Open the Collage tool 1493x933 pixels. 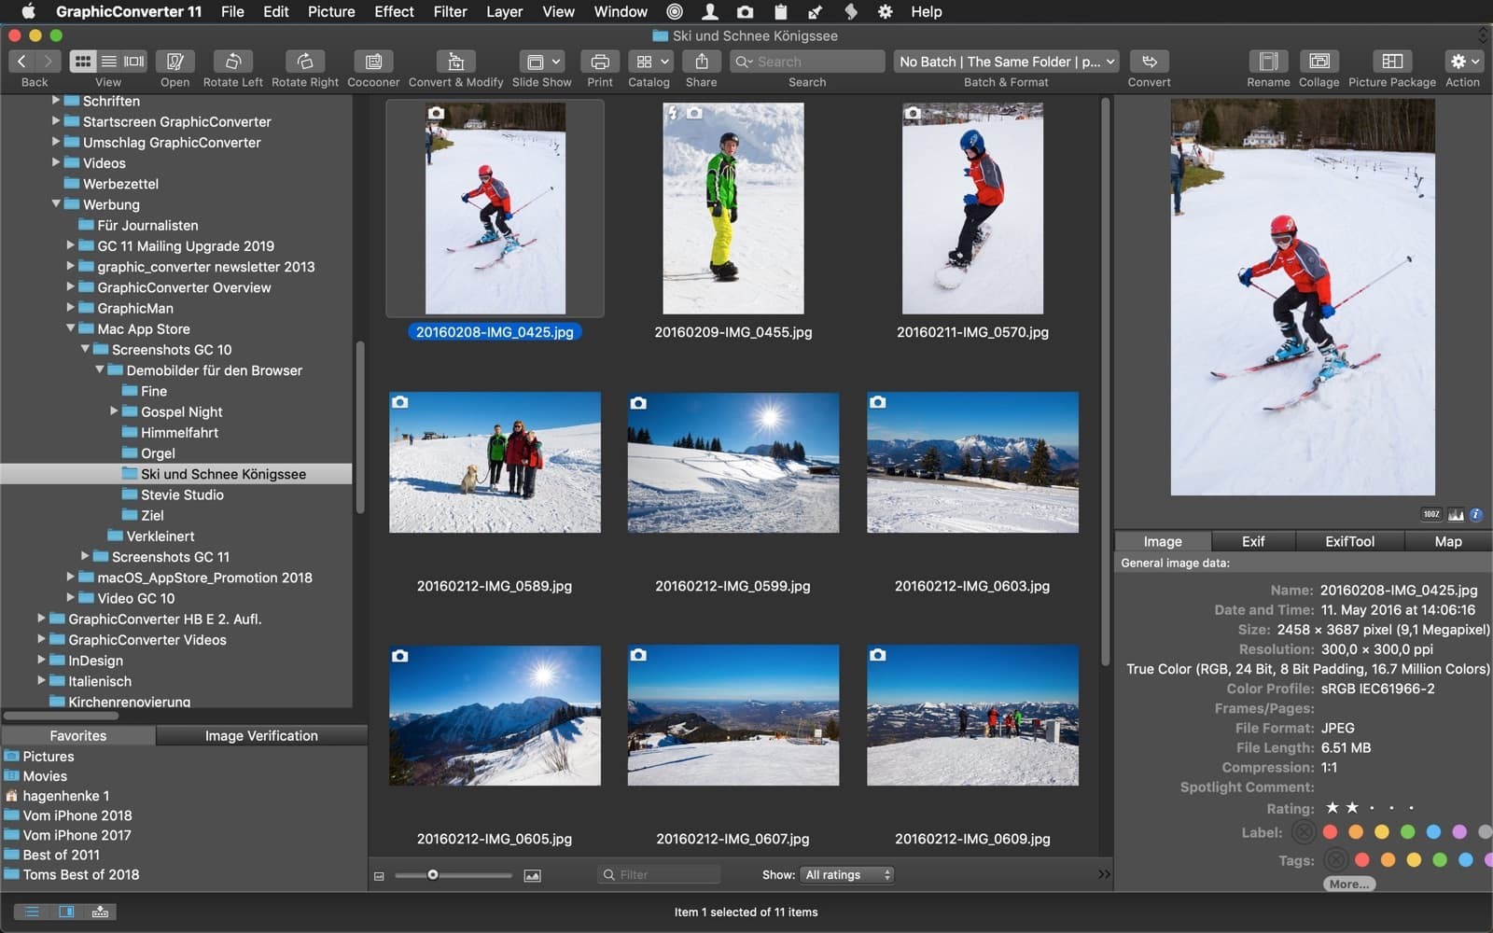click(1319, 62)
